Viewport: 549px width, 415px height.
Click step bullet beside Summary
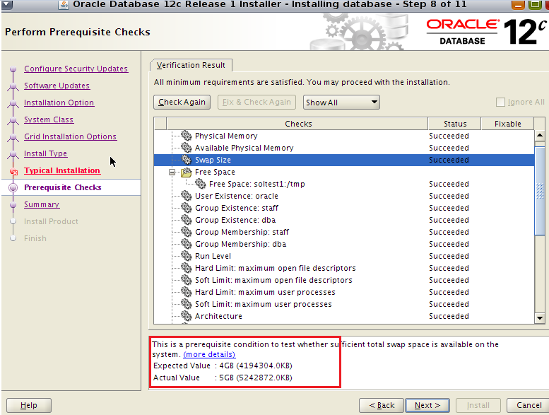pos(13,204)
